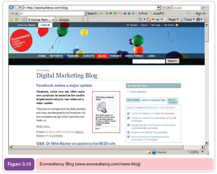Click the Home icon in command bar
The width and height of the screenshot is (217, 174).
click(141, 19)
